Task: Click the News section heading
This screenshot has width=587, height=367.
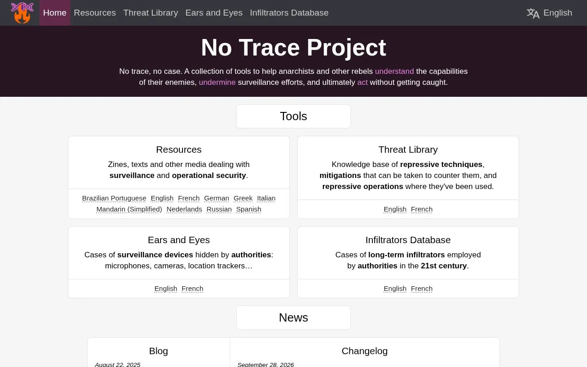Action: tap(293, 317)
